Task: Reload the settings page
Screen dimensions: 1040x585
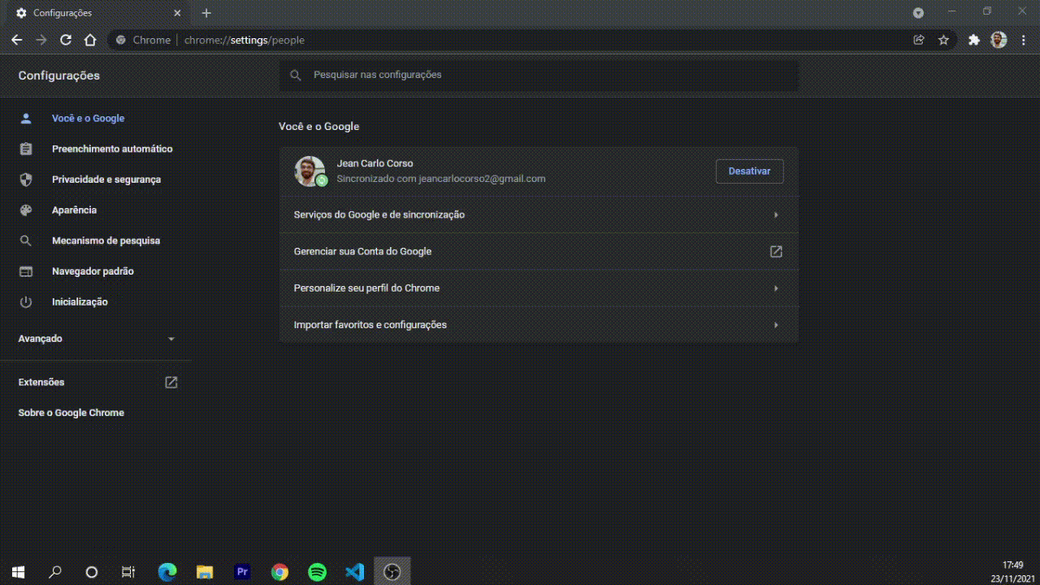Action: 66,40
